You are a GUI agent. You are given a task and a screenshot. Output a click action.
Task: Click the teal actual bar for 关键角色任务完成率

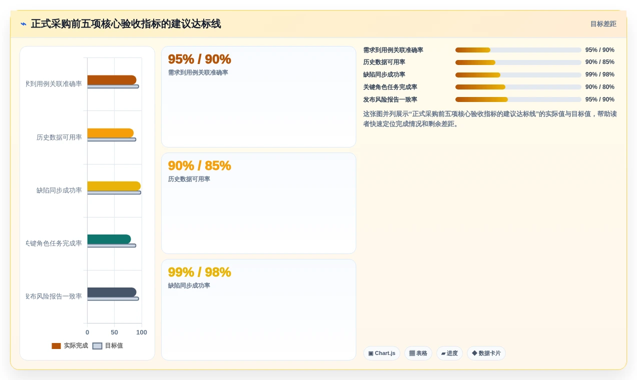pos(109,239)
